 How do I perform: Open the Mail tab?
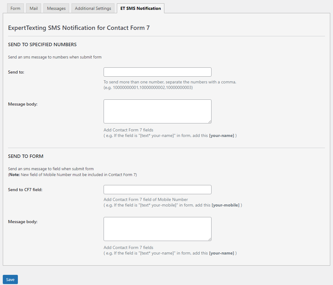[34, 8]
